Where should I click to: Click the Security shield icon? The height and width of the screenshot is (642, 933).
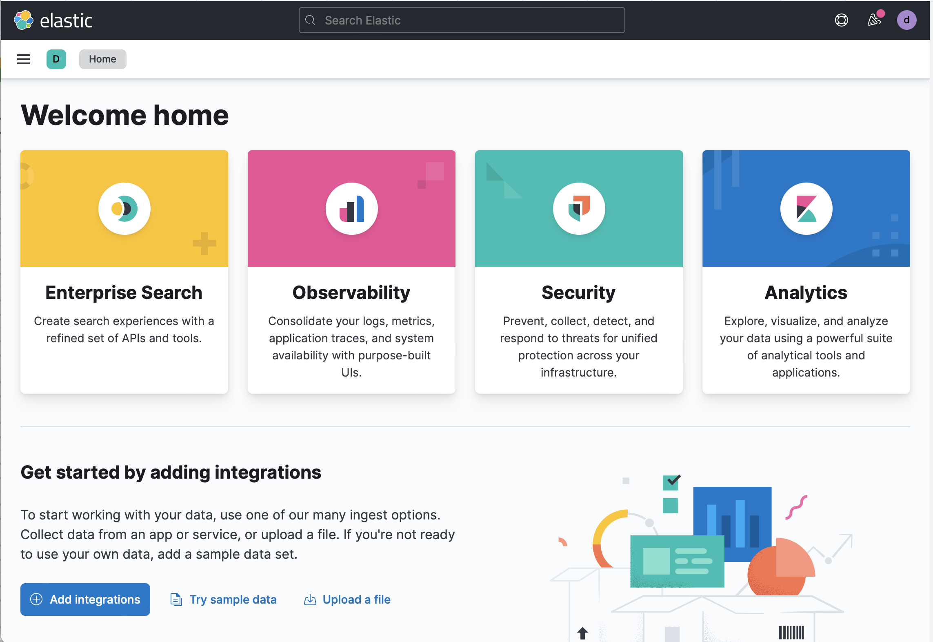[578, 208]
